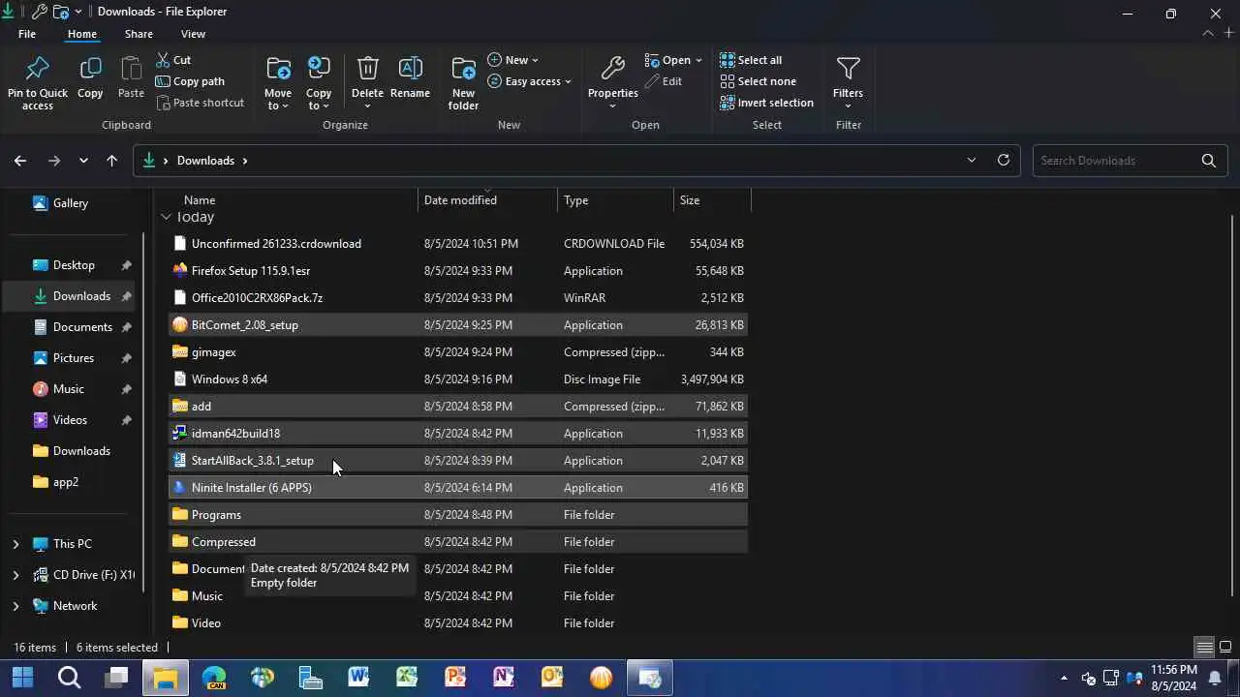Collapse the Today group

[166, 217]
